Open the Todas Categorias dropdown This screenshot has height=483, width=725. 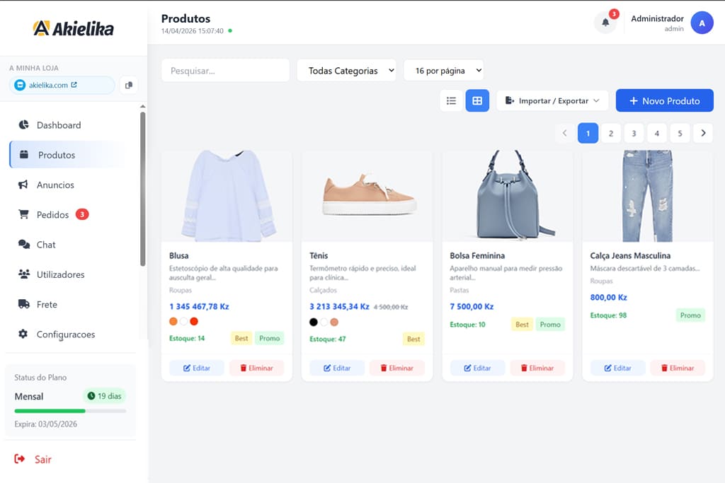click(x=346, y=70)
